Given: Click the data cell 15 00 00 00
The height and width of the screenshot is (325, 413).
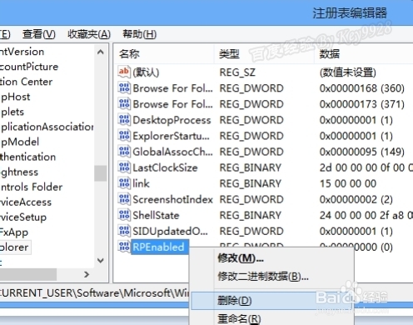Looking at the screenshot, I should pyautogui.click(x=348, y=183).
